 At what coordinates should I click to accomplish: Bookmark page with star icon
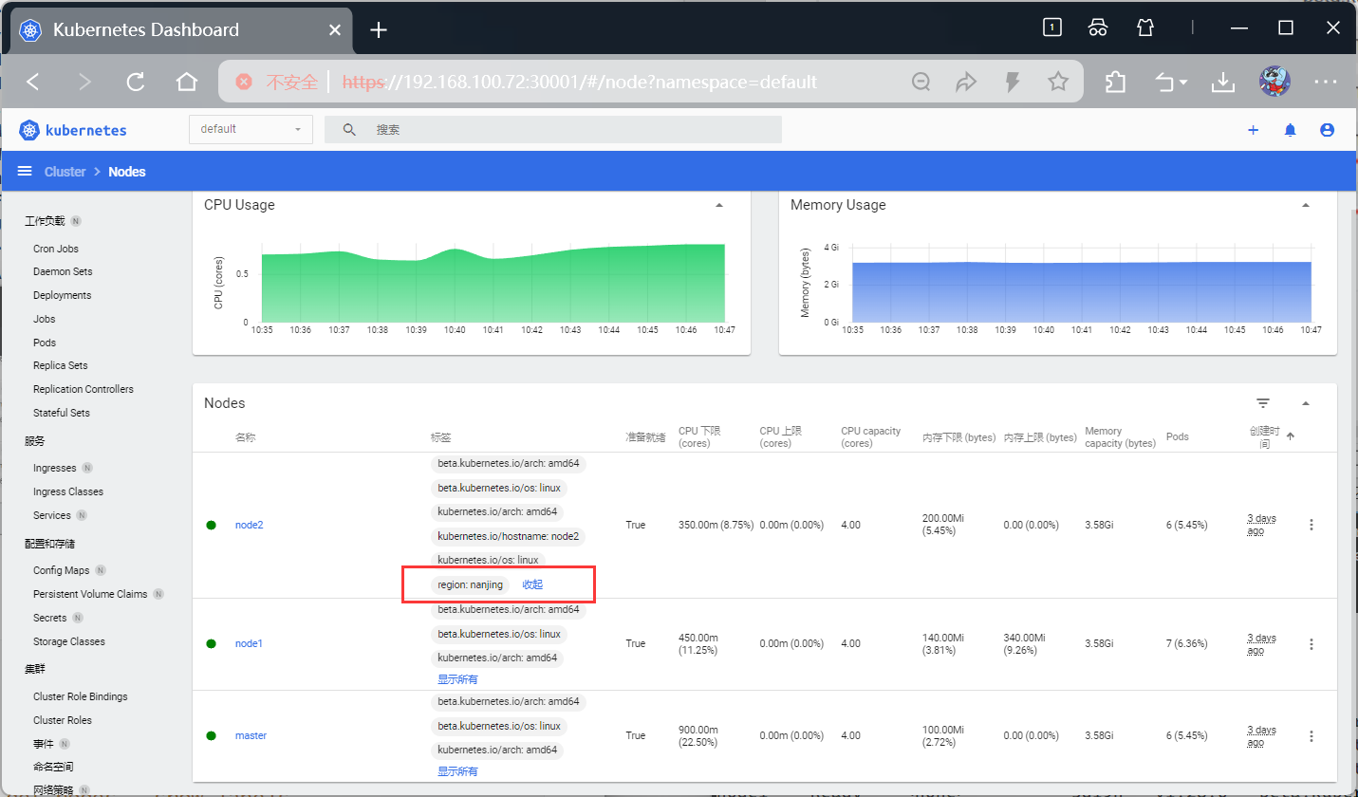pos(1058,82)
